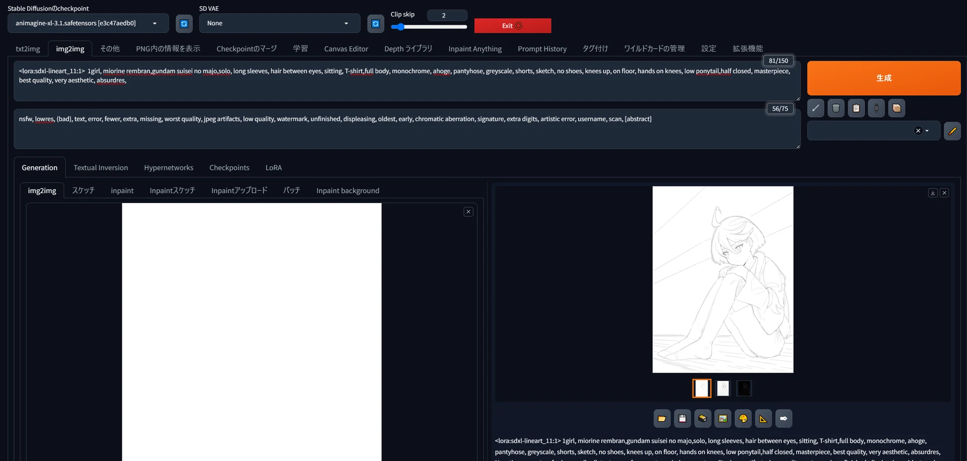Remove the img2img input image
The width and height of the screenshot is (967, 461).
coord(468,212)
